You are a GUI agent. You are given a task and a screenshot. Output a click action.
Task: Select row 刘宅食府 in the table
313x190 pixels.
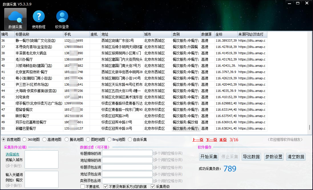[134, 97]
